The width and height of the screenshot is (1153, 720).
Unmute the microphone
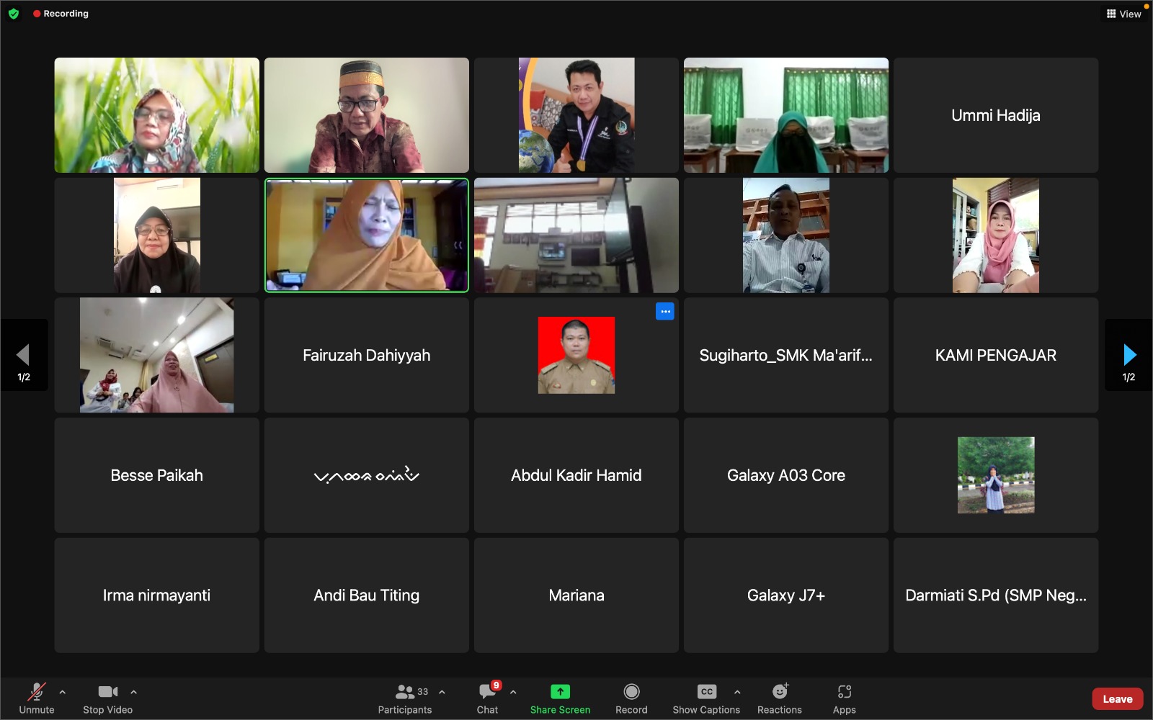click(36, 692)
